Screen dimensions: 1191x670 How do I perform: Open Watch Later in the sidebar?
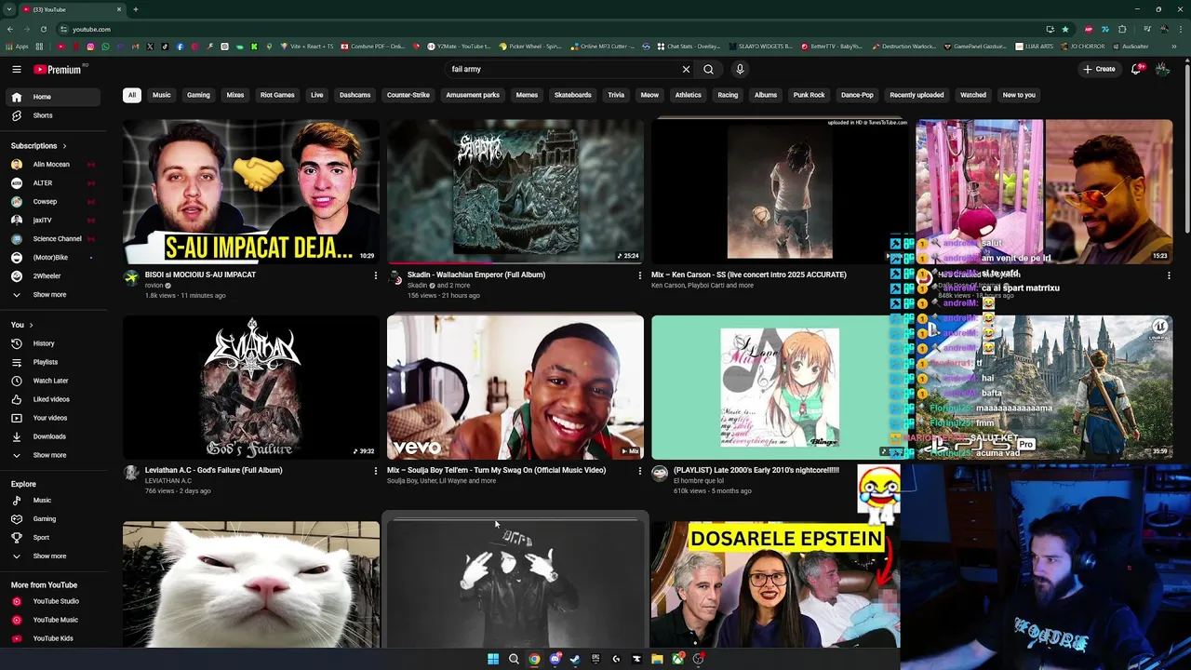(54, 381)
